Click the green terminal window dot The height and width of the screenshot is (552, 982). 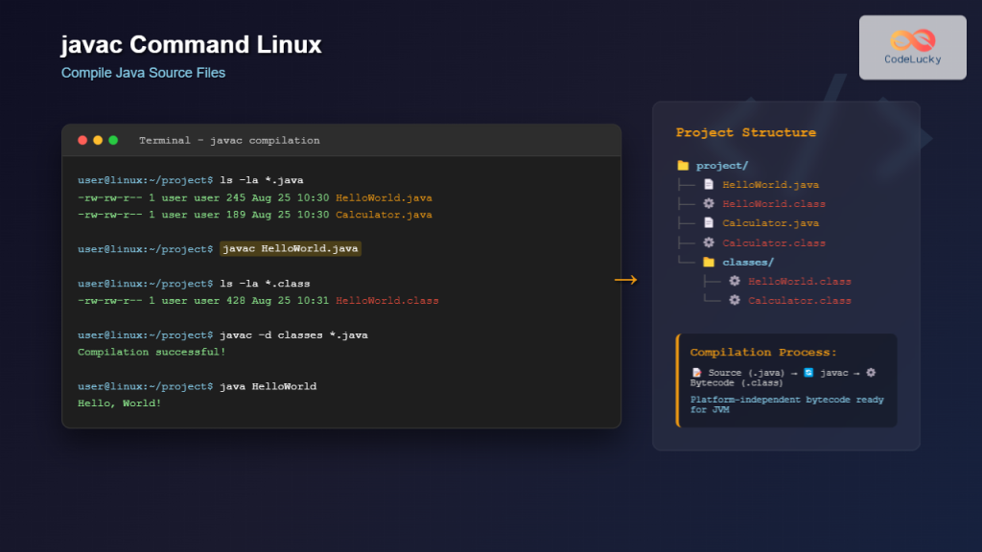click(113, 140)
